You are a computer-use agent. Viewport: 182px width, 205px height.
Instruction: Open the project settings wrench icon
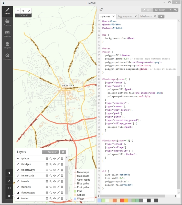176,10
